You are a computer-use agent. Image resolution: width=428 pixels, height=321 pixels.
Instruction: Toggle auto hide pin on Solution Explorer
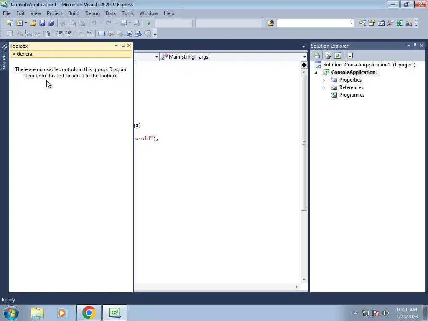click(415, 46)
